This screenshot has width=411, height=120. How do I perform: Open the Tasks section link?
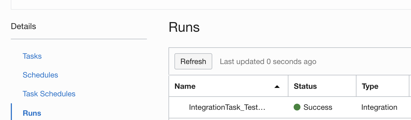pos(32,56)
